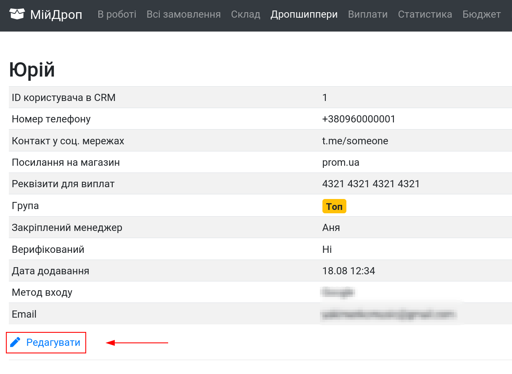Image resolution: width=512 pixels, height=374 pixels.
Task: Click the МійДроп box logo icon
Action: tap(17, 14)
